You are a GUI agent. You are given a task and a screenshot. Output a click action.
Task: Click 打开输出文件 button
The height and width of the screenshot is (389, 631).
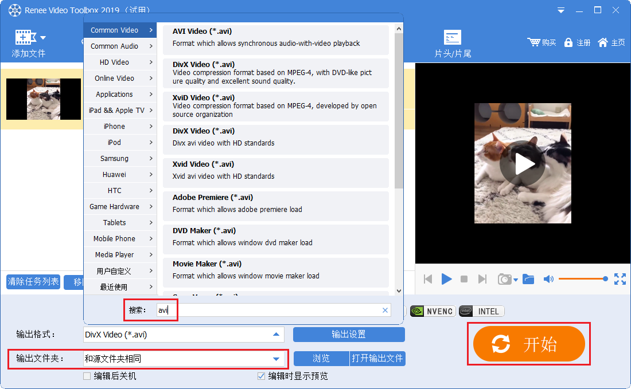click(377, 359)
